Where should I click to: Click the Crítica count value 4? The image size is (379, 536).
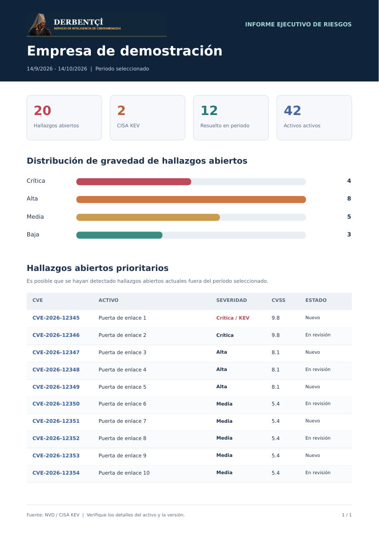[x=349, y=181]
